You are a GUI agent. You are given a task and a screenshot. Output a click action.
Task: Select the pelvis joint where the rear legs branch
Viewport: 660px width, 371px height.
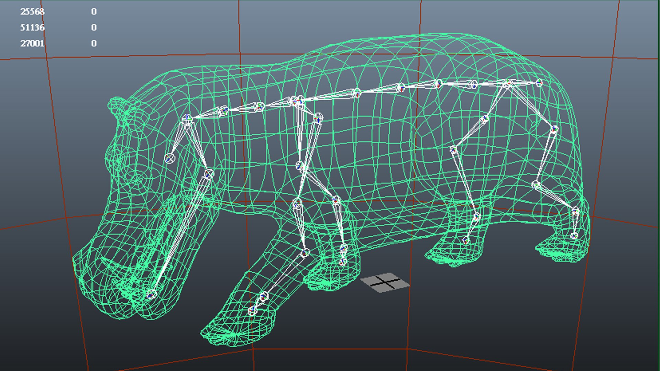point(507,83)
